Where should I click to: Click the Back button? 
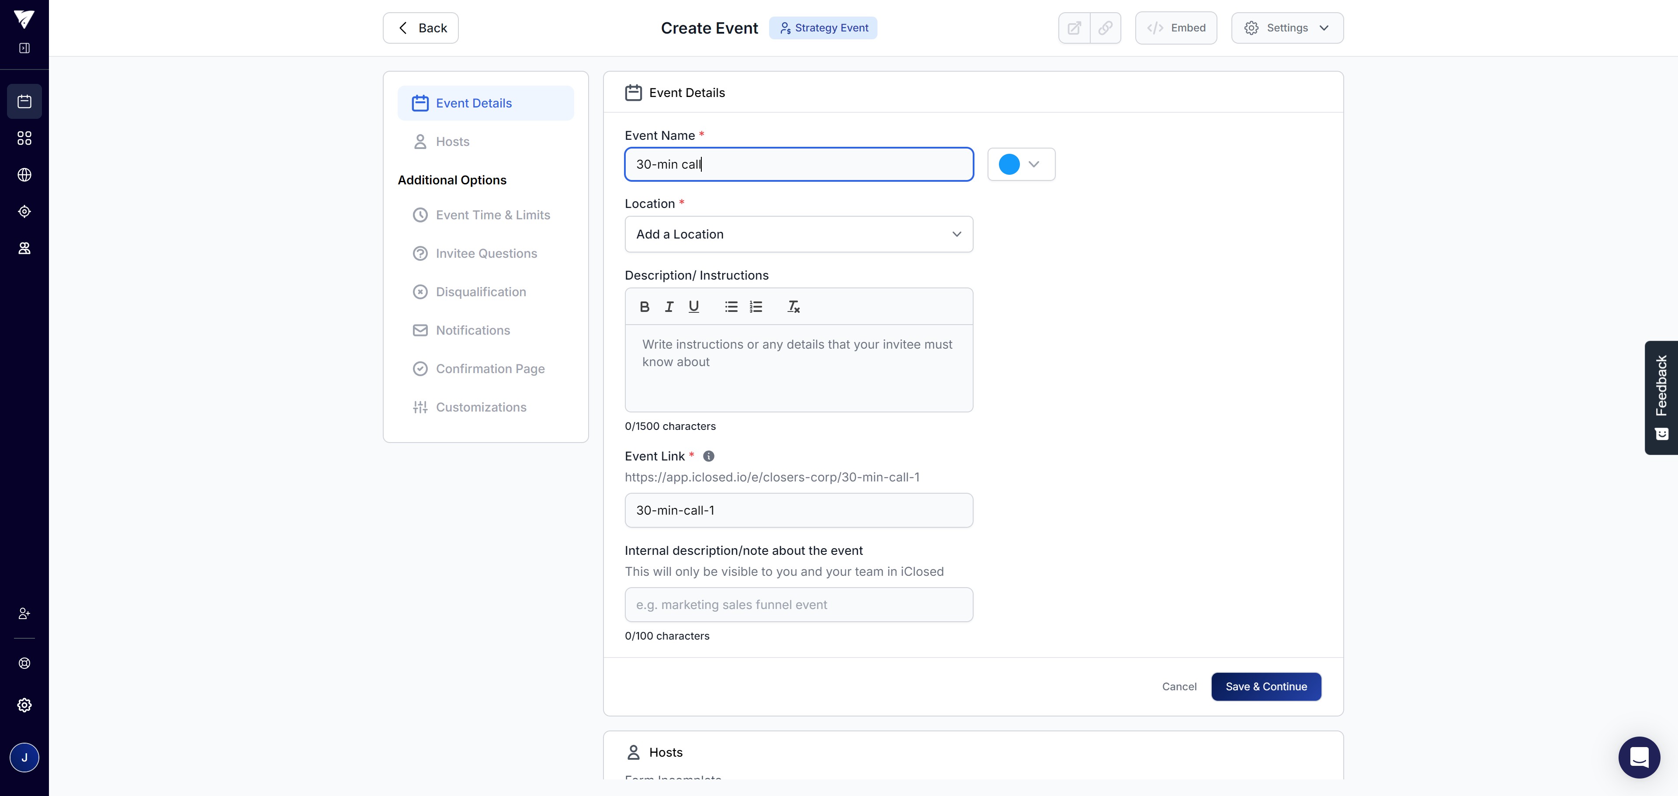point(421,28)
